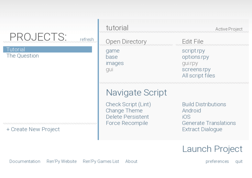Screen dimensions: 252x178
Task: Open Navigate Script section
Action: coord(136,93)
